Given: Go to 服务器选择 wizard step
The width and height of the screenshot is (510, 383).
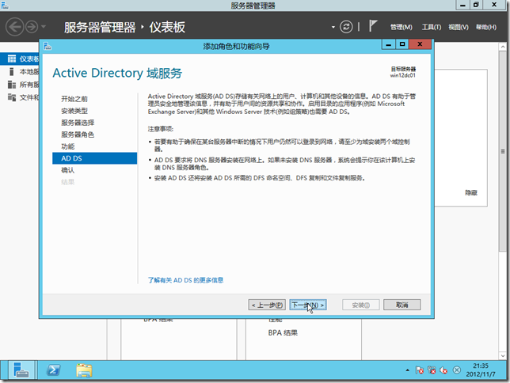Looking at the screenshot, I should click(78, 123).
